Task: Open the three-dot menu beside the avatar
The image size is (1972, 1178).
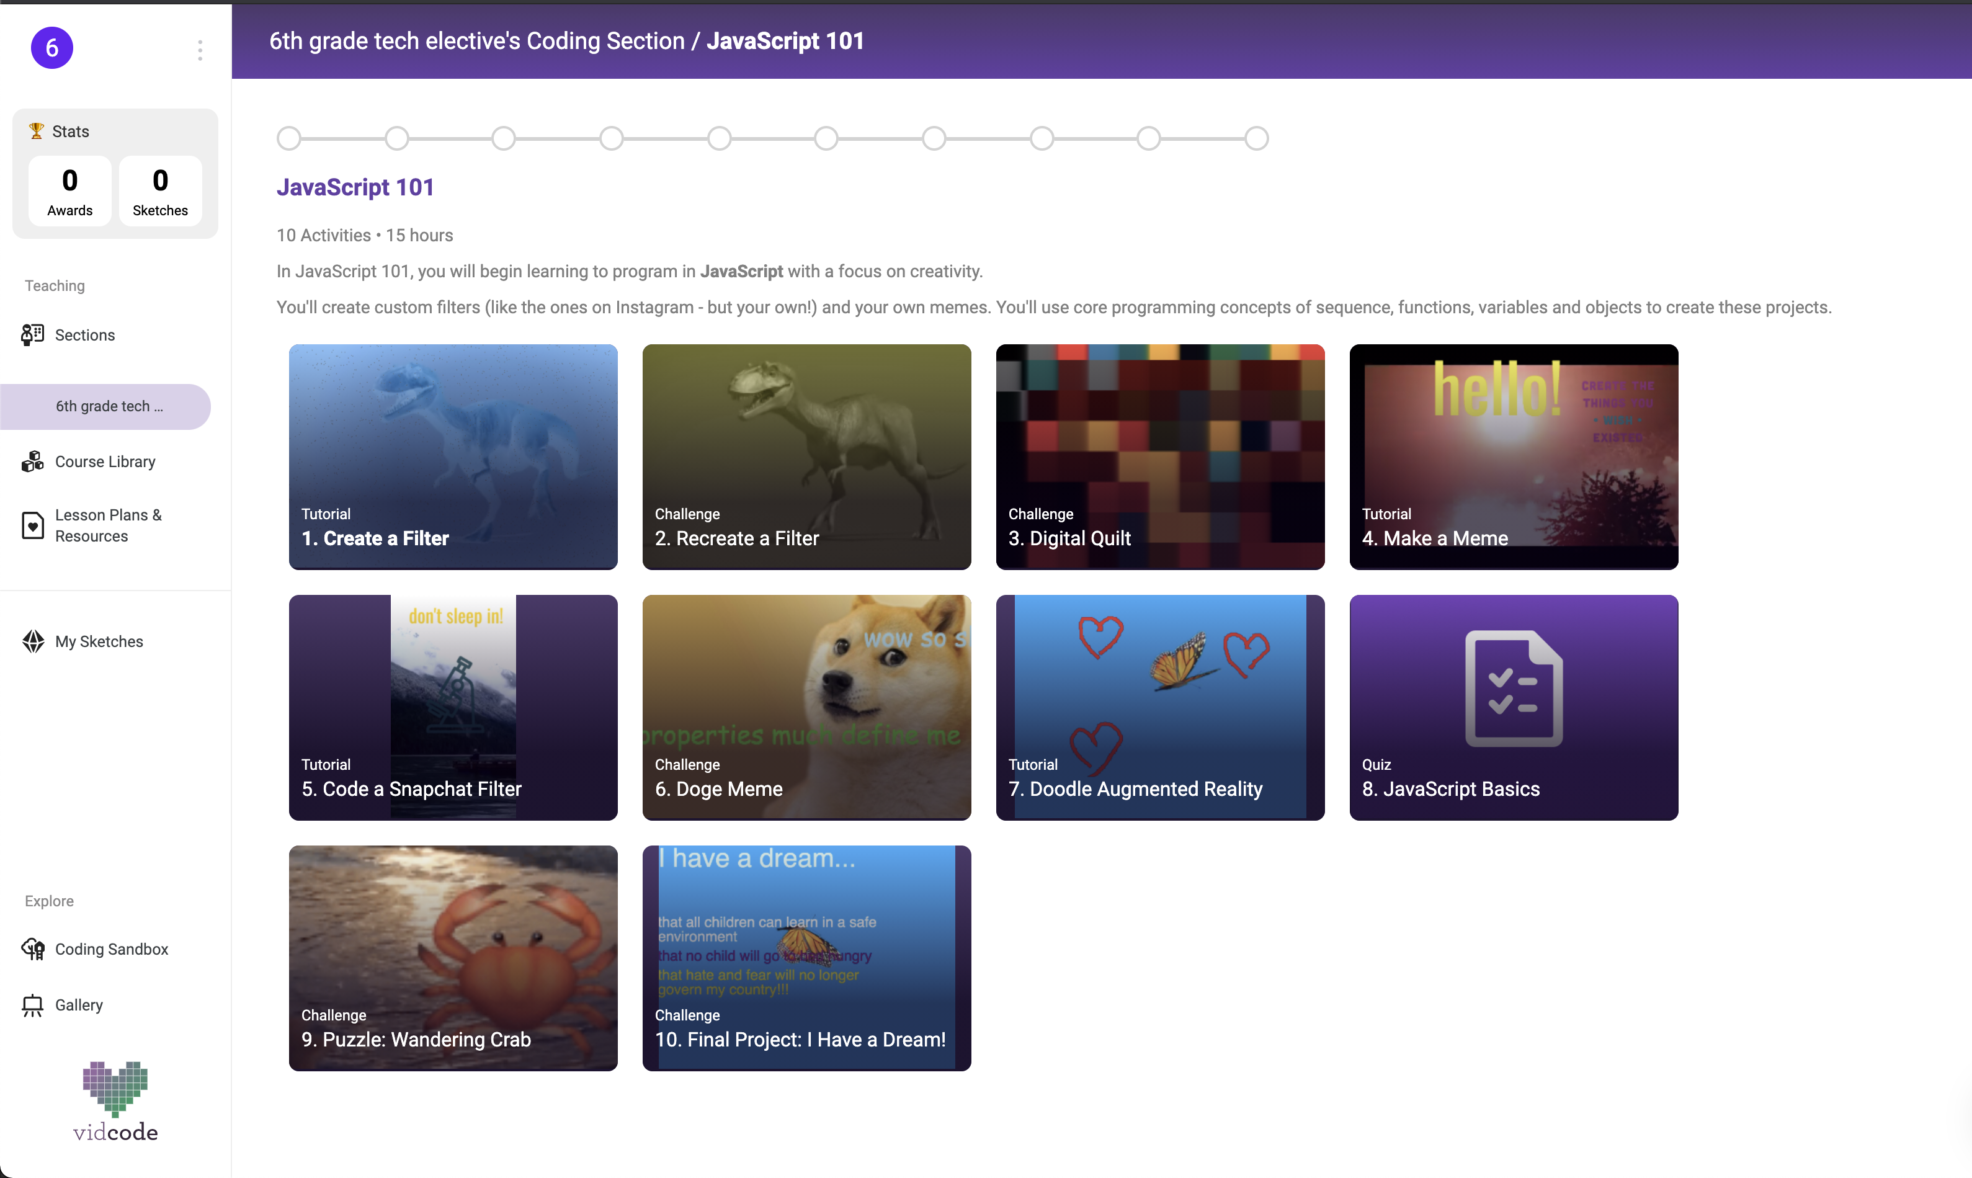Action: pyautogui.click(x=200, y=50)
